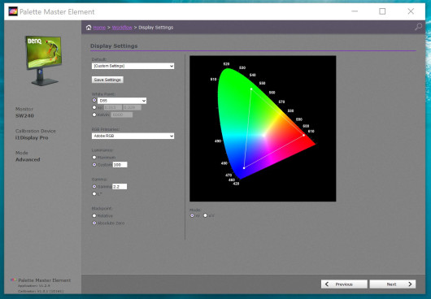Minimize the Palette Master Element window
Screen dimensions: 431x299
point(355,11)
